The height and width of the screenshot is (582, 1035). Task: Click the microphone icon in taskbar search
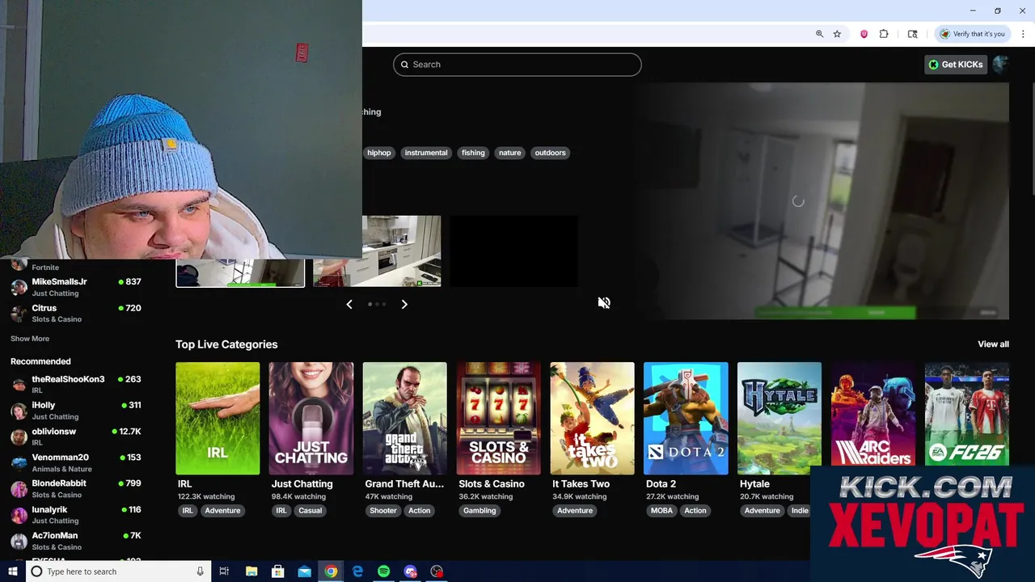pyautogui.click(x=200, y=571)
